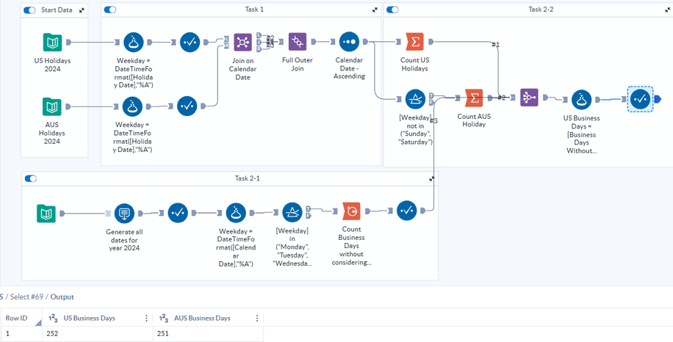The height and width of the screenshot is (342, 673).
Task: Open AUS Business Days column options menu
Action: pyautogui.click(x=256, y=318)
